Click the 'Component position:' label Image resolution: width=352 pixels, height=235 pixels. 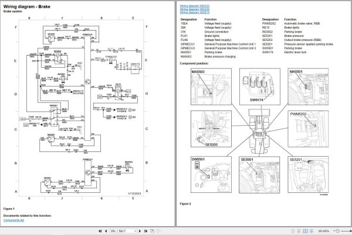pos(194,64)
